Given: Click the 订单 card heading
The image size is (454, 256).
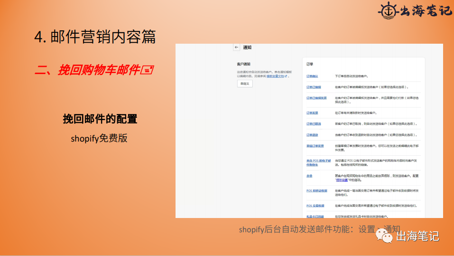Looking at the screenshot, I should 309,64.
